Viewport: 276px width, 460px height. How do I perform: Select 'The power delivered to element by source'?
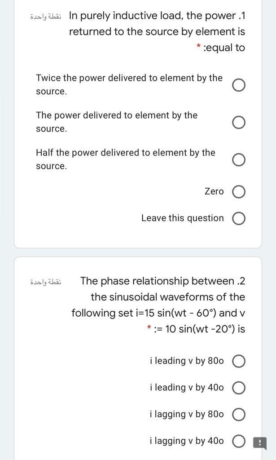click(x=239, y=122)
